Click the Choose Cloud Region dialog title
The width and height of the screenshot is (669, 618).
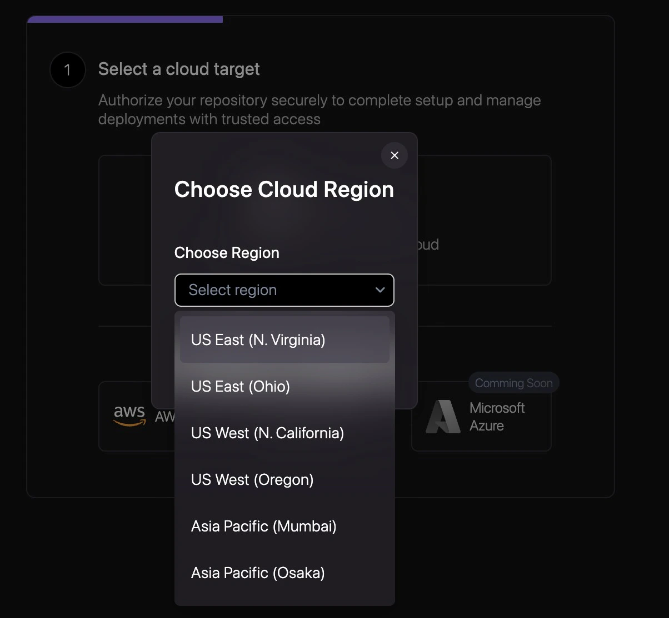[x=284, y=189]
